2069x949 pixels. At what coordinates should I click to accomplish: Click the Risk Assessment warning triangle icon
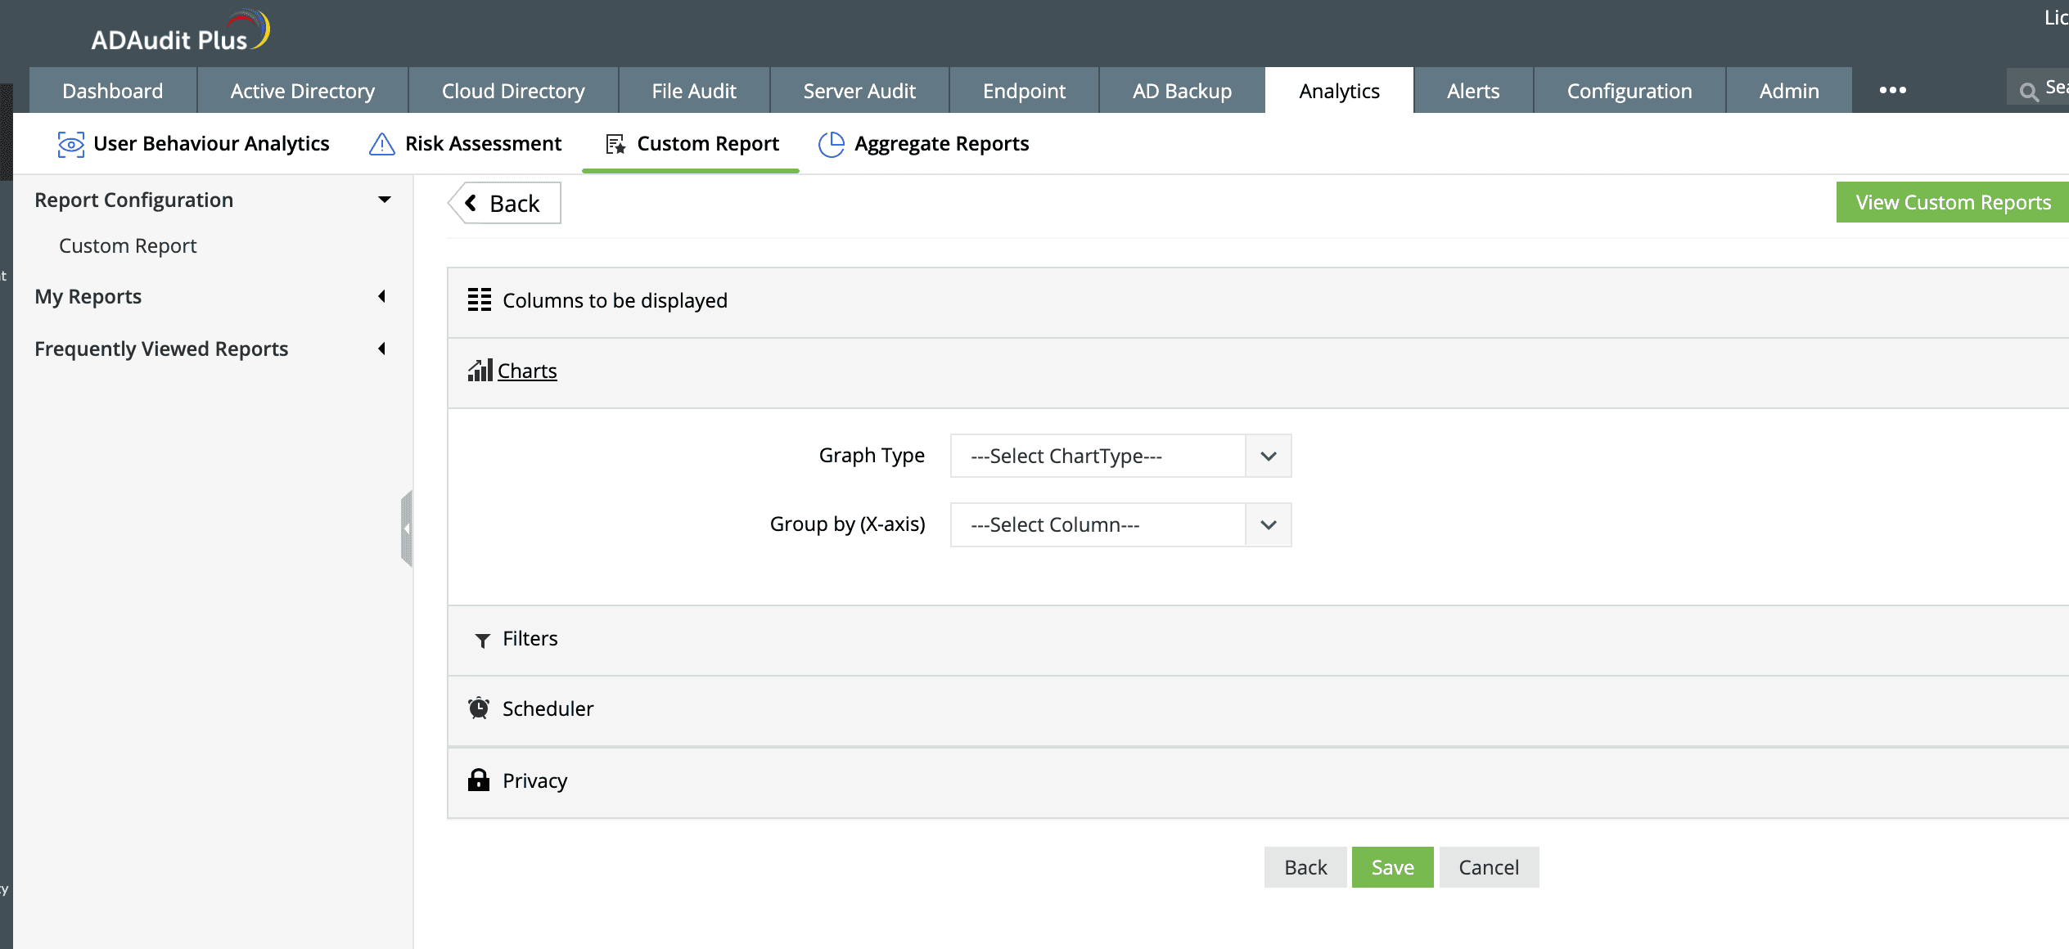pyautogui.click(x=381, y=144)
